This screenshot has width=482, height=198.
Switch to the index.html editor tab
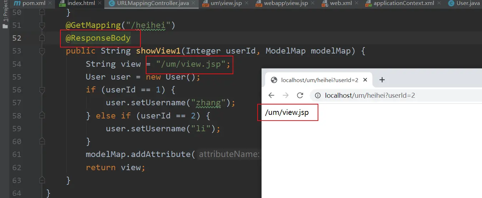(x=80, y=4)
